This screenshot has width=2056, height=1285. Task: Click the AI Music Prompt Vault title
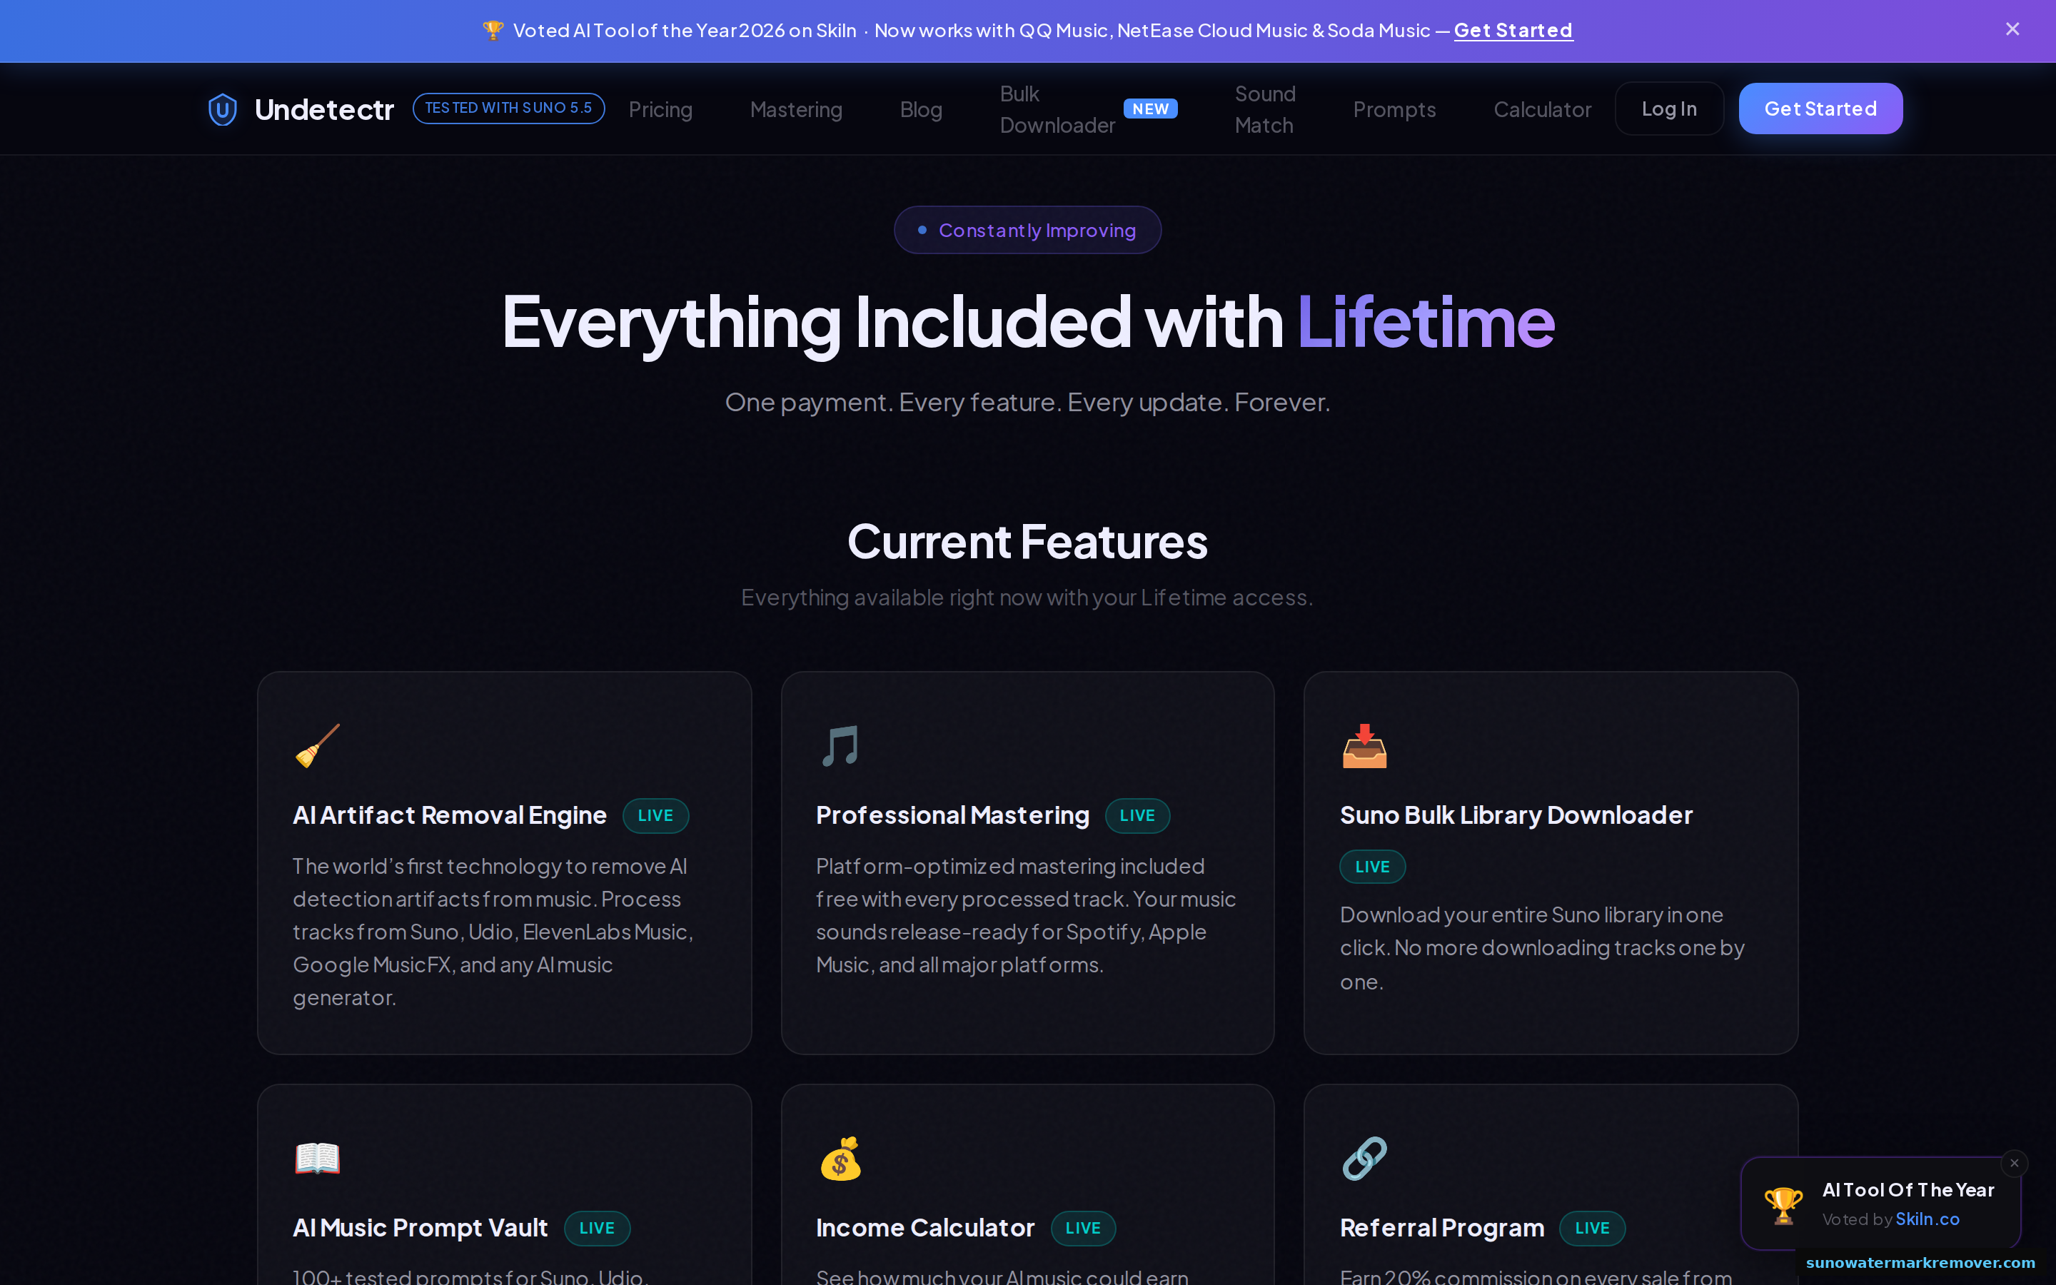click(420, 1228)
